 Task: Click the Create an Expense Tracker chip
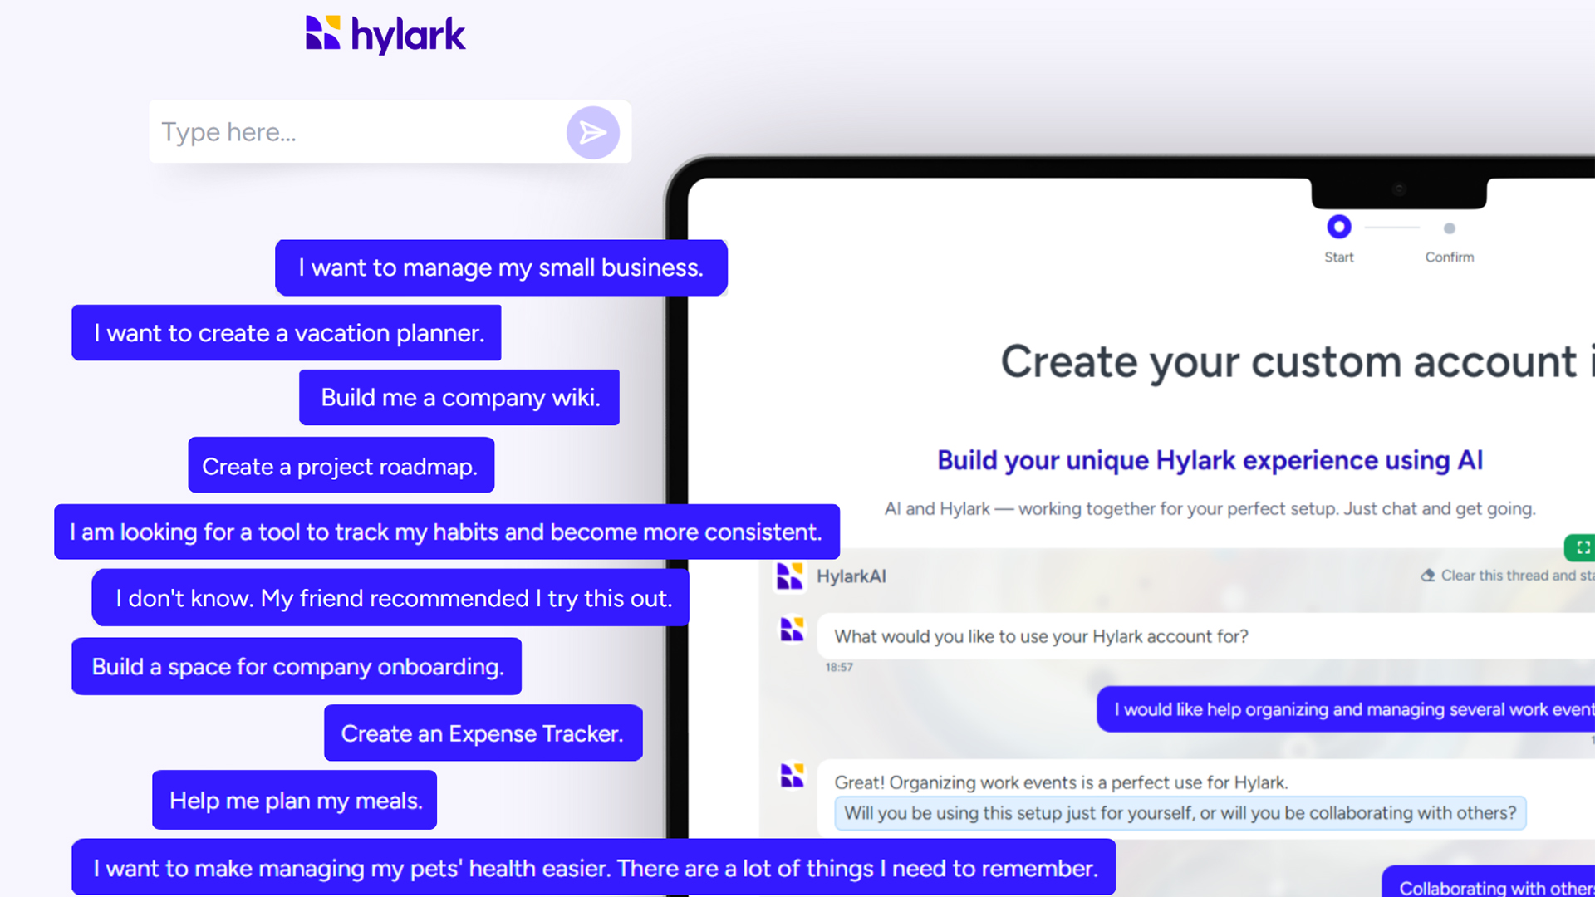[x=483, y=733]
